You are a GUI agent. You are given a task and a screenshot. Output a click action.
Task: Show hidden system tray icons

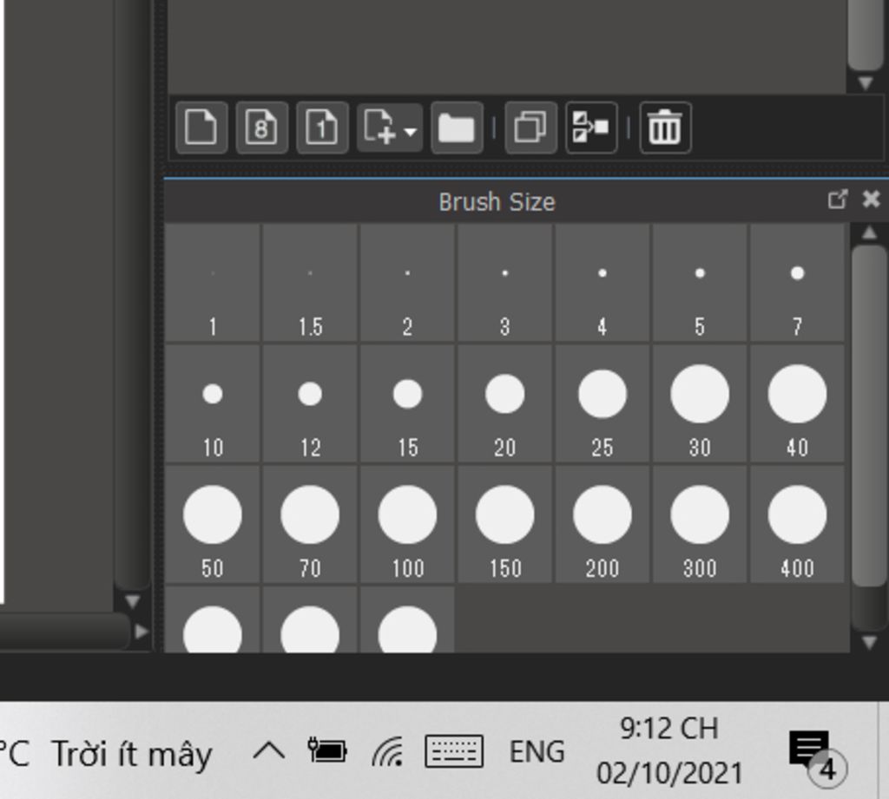(269, 752)
